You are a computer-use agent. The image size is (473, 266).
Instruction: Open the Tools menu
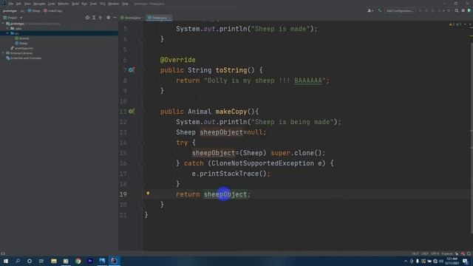click(94, 4)
